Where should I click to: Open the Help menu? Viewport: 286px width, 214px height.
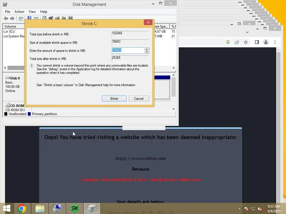tap(44, 12)
